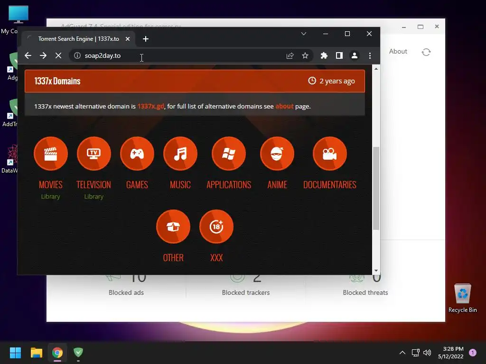Show hidden system tray icons
Image resolution: width=486 pixels, height=364 pixels.
402,353
